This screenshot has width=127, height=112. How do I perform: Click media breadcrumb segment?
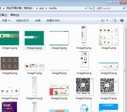point(53,8)
